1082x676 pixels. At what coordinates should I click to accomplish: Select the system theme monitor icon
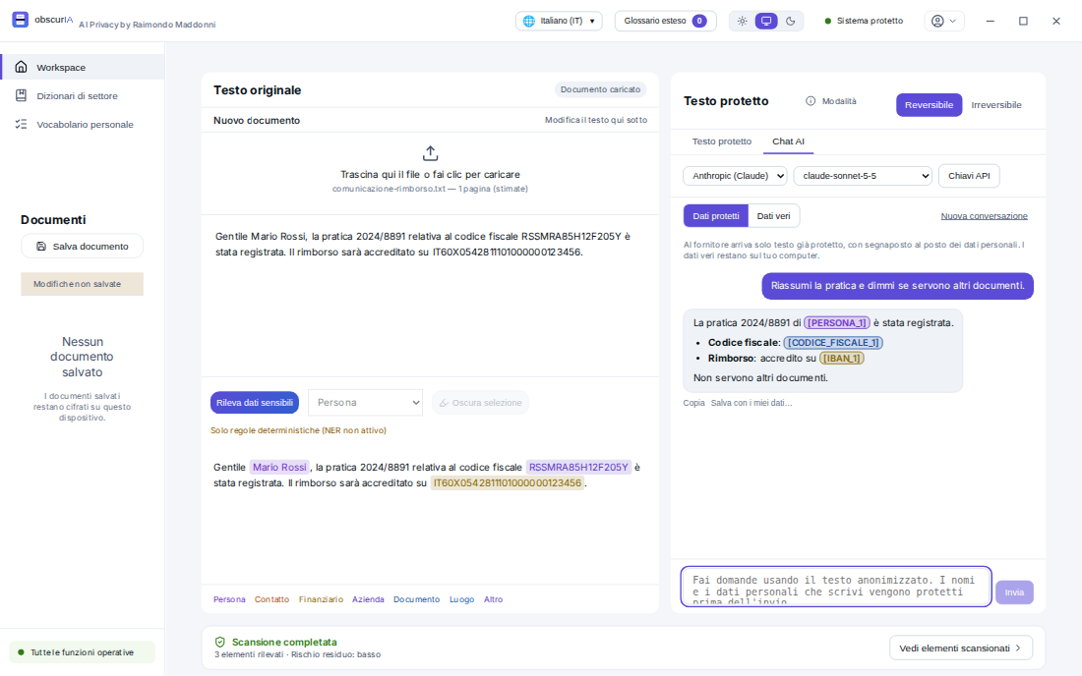(x=766, y=21)
